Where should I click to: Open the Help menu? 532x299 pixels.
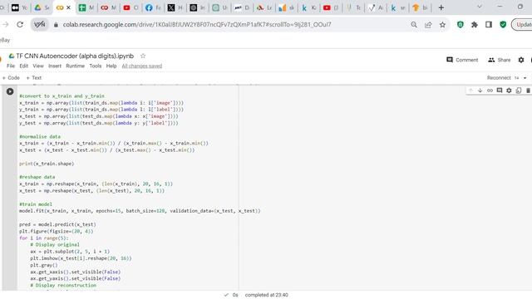[x=111, y=66]
